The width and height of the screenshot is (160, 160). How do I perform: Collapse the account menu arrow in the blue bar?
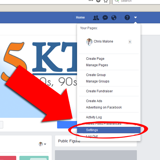click(135, 18)
